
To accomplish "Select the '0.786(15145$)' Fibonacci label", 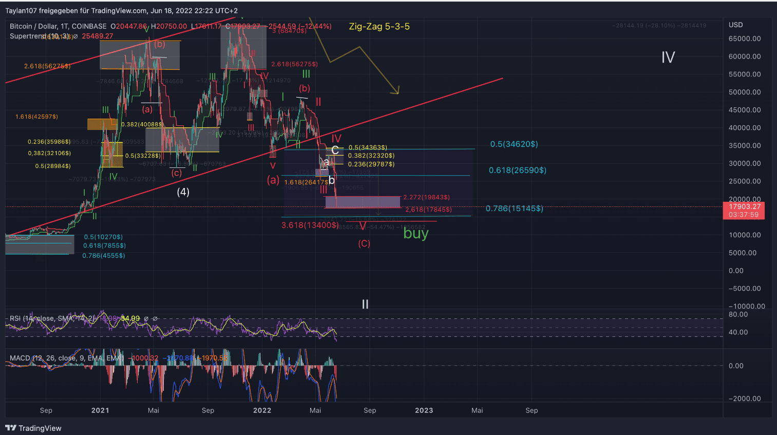I will pyautogui.click(x=515, y=209).
